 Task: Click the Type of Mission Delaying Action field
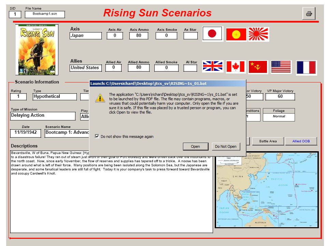click(x=43, y=116)
